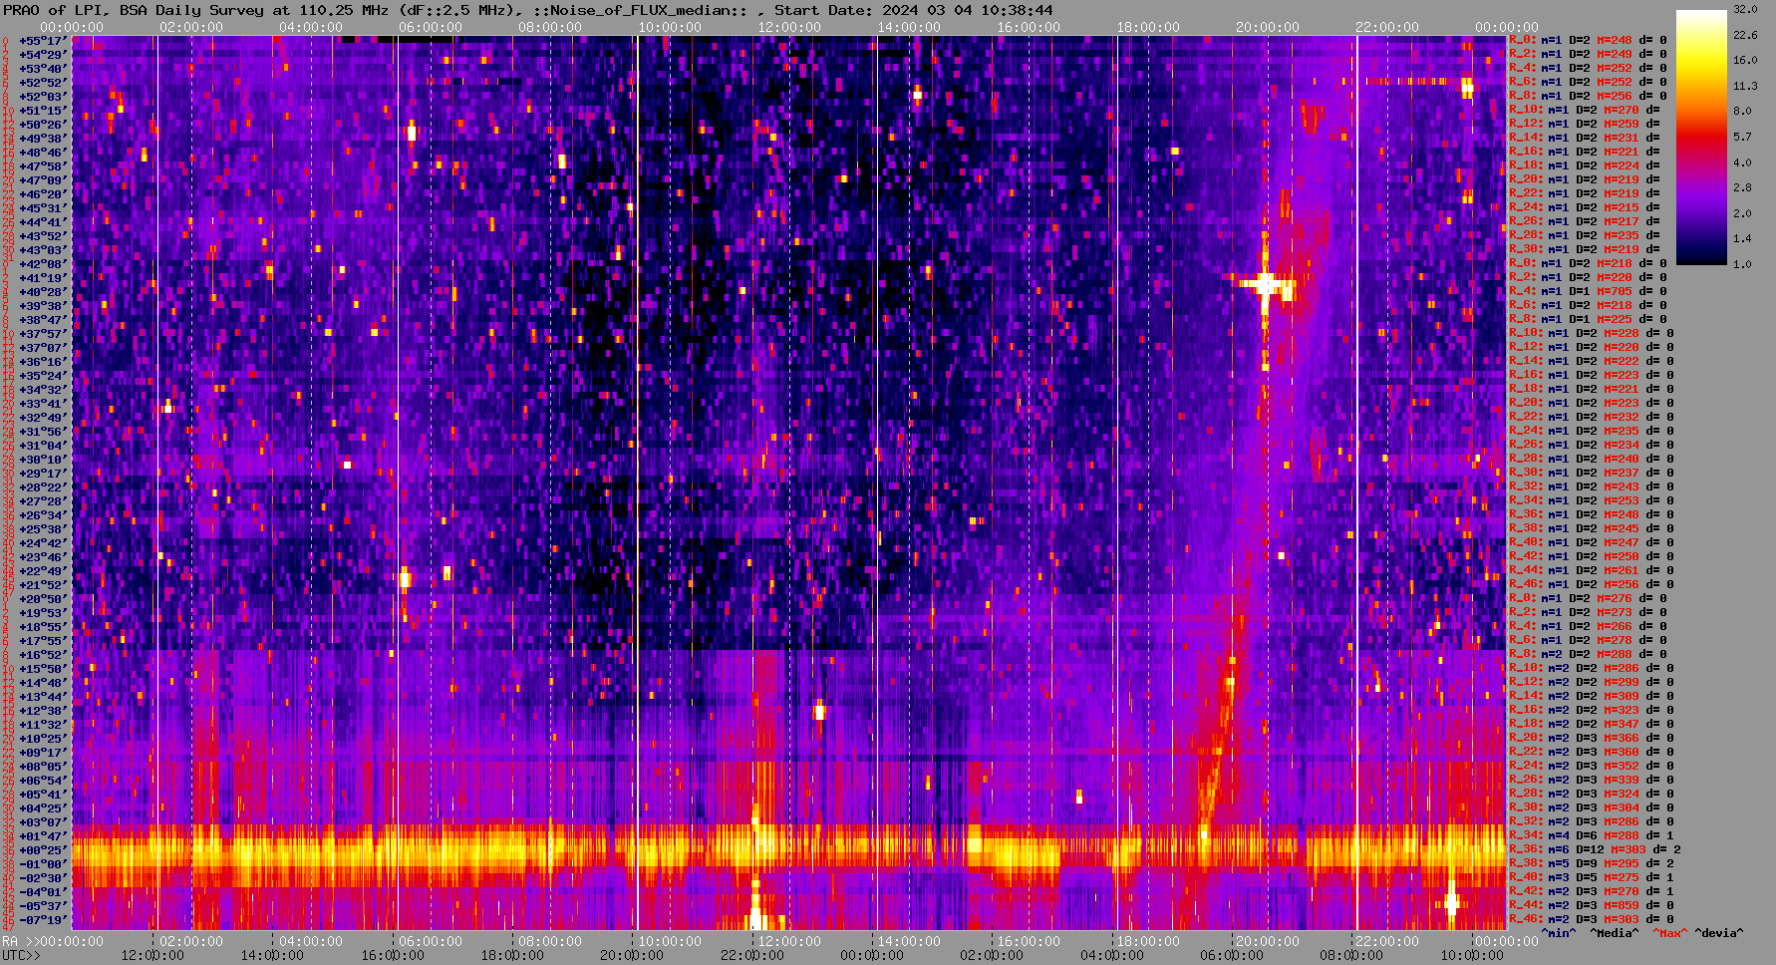
Task: Click the statistics row containing M=859
Action: click(x=1591, y=905)
